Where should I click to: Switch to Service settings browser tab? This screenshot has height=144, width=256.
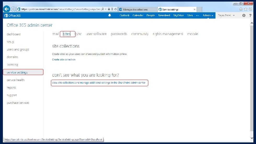click(x=177, y=9)
